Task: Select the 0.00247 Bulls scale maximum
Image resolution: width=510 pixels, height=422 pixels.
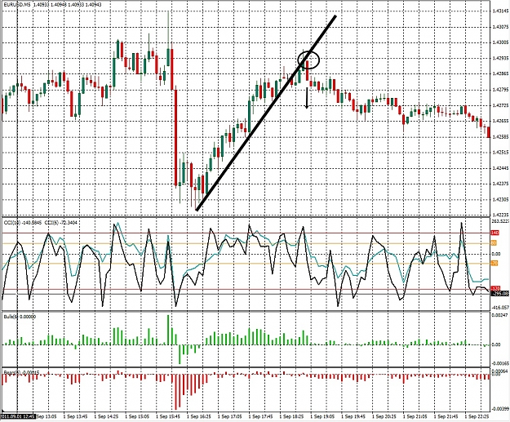Action: click(499, 315)
